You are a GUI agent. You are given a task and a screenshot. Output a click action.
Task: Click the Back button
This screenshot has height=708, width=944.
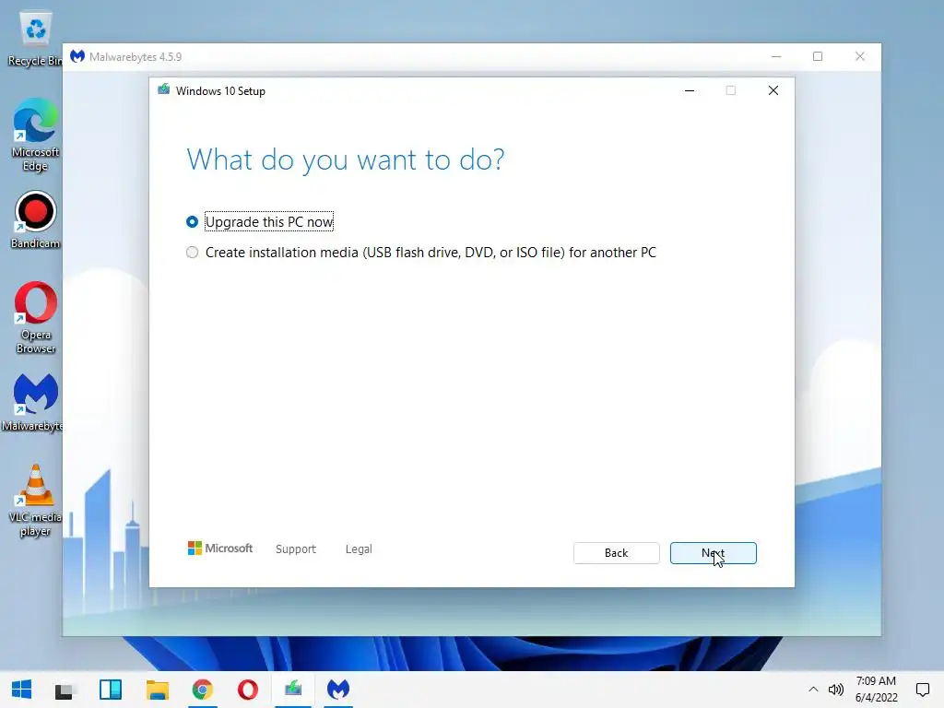click(x=616, y=553)
